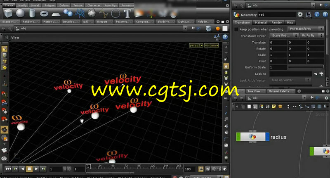
Task: Select the Tube shelf tool
Action: click(x=32, y=13)
